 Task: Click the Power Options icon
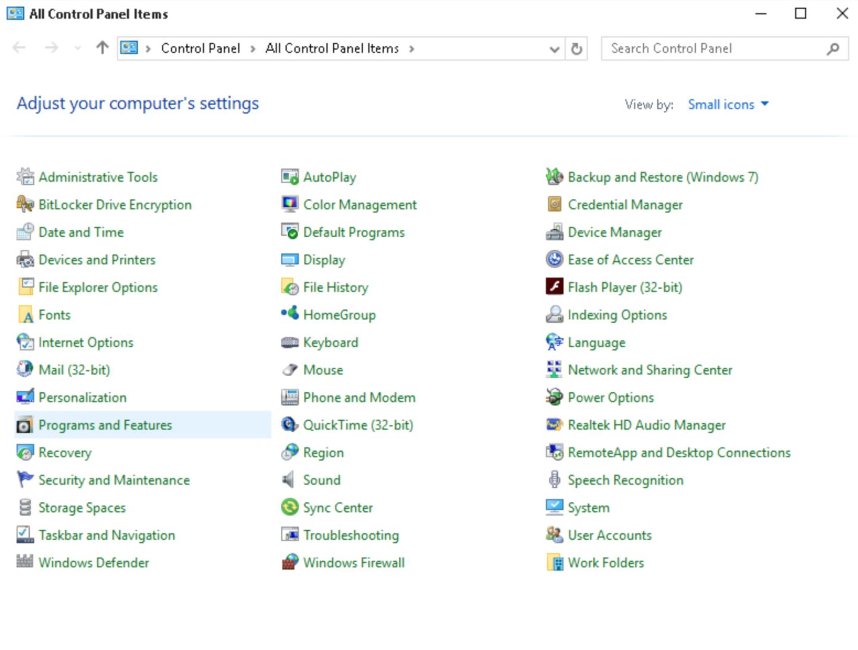coord(554,397)
